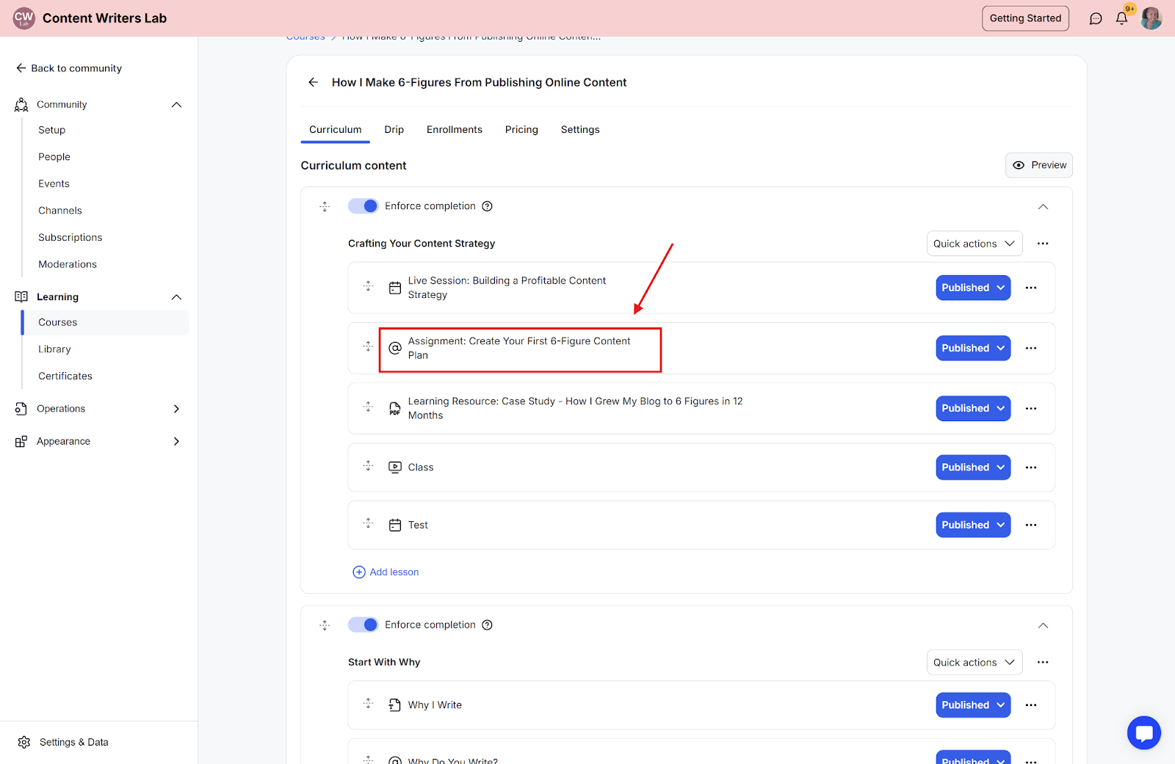1175x764 pixels.
Task: Open more options for Why I Write
Action: click(1031, 705)
